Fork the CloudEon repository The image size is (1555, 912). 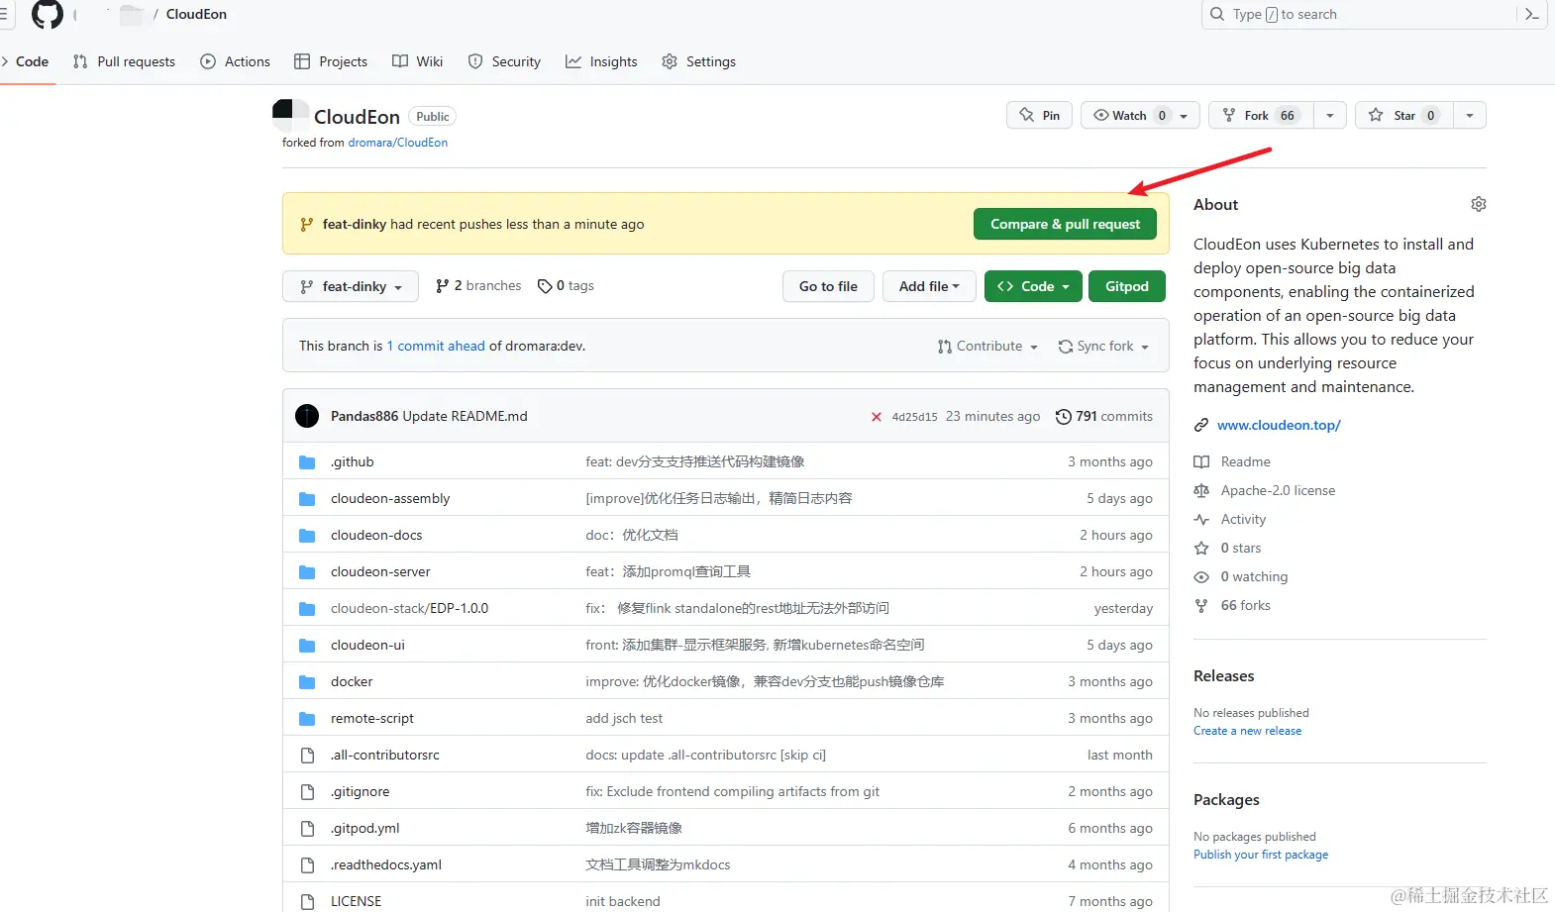(1261, 115)
